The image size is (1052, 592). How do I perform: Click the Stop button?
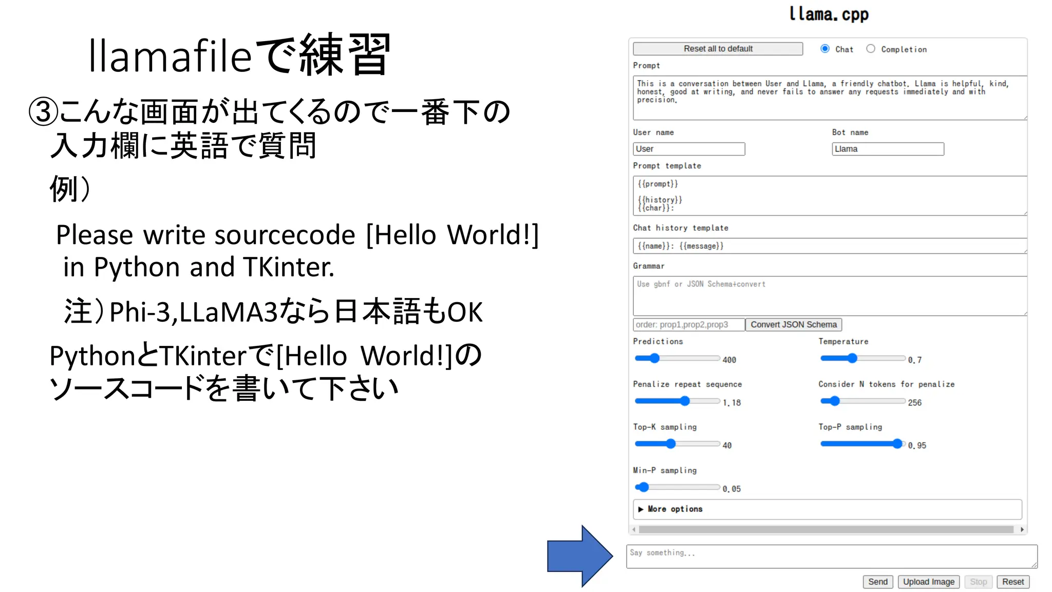coord(979,582)
